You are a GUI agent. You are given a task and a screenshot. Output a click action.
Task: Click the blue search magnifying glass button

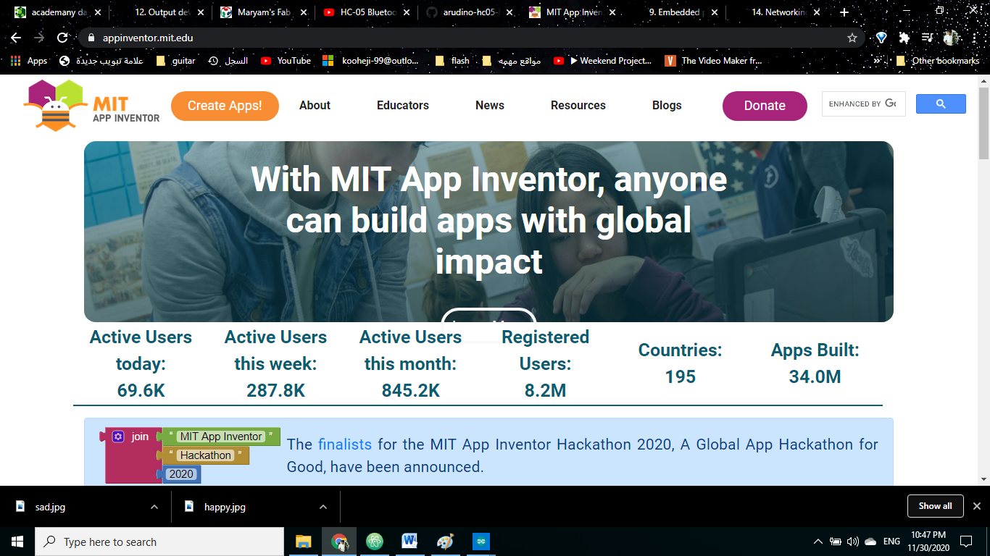point(941,104)
